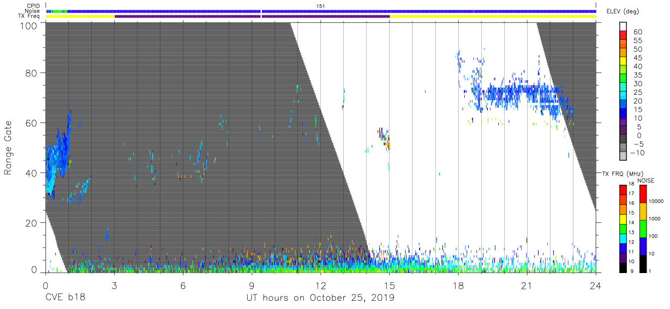Click the 100 tick on NOISE colorbar

tap(654, 236)
